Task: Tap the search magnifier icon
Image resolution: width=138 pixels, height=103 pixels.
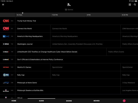Action: point(135,4)
